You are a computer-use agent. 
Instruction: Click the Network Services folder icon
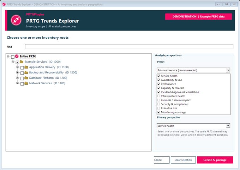(26, 83)
